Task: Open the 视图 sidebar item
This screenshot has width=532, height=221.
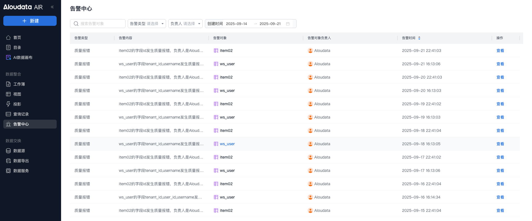Action: coord(17,94)
